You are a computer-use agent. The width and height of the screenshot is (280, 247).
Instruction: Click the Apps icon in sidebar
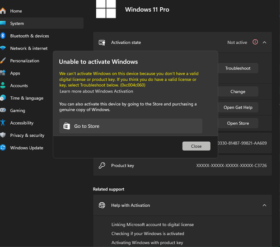click(3, 73)
